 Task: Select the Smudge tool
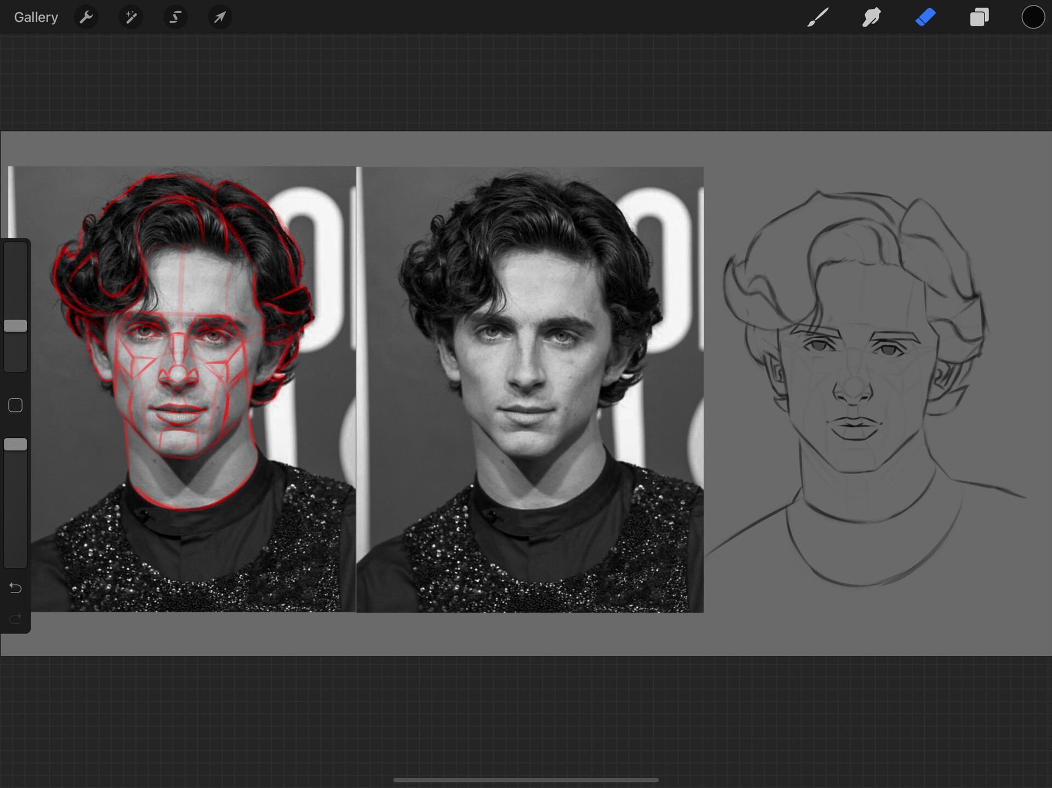coord(871,17)
